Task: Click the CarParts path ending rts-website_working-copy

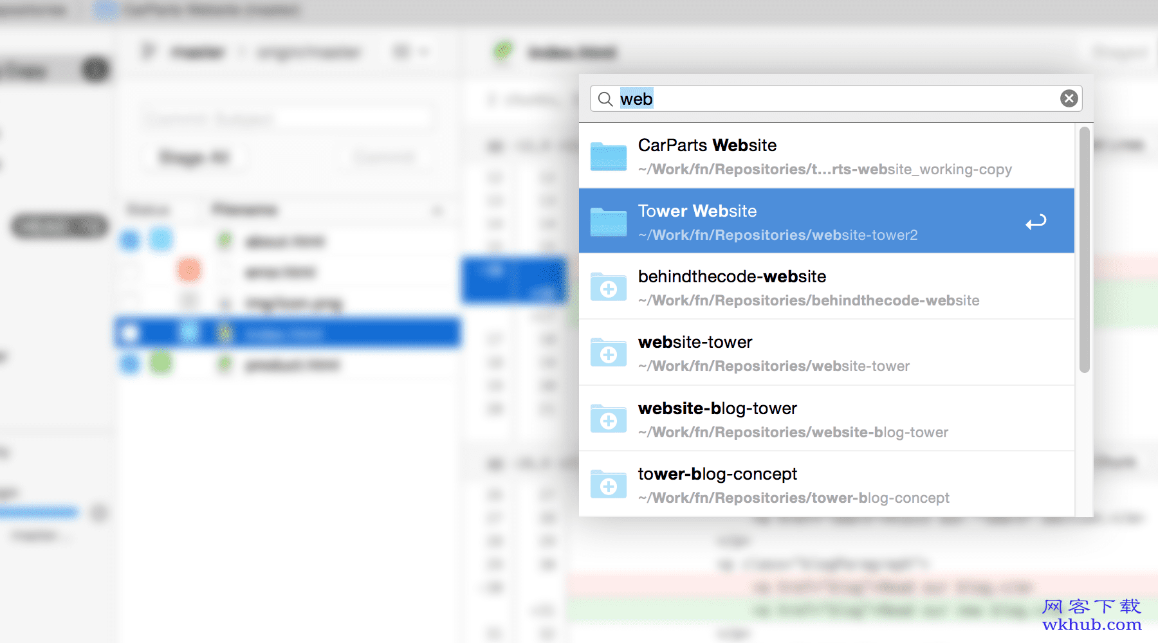Action: (x=825, y=170)
